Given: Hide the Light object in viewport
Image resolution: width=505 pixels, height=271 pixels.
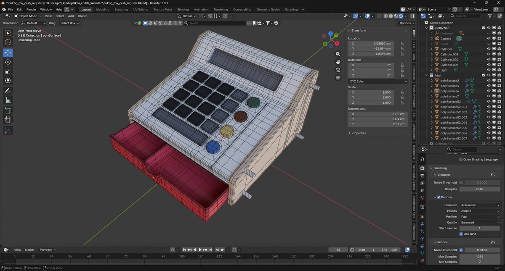Looking at the screenshot, I should tap(489, 70).
